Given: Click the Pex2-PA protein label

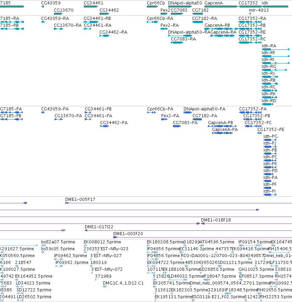Looking at the screenshot, I should tap(170, 116).
